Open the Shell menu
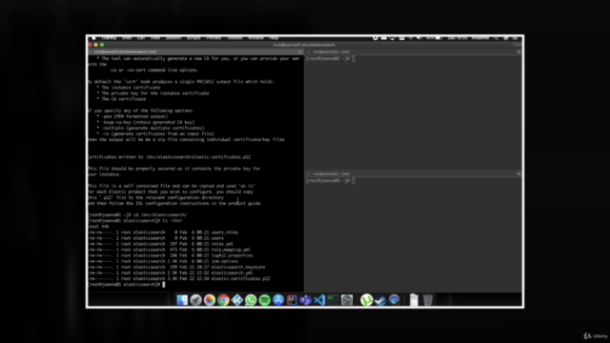 point(127,38)
